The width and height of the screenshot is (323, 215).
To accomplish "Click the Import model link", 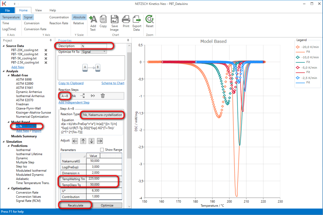I will point(36,131).
